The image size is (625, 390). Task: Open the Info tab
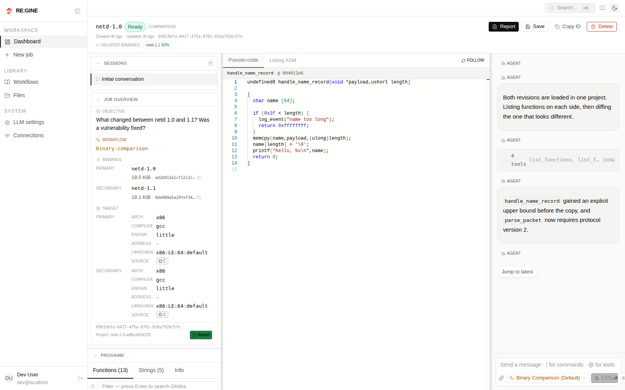[x=179, y=370]
